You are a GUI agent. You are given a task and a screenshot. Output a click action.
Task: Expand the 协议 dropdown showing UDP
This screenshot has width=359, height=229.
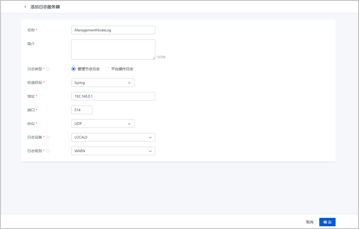pyautogui.click(x=103, y=123)
